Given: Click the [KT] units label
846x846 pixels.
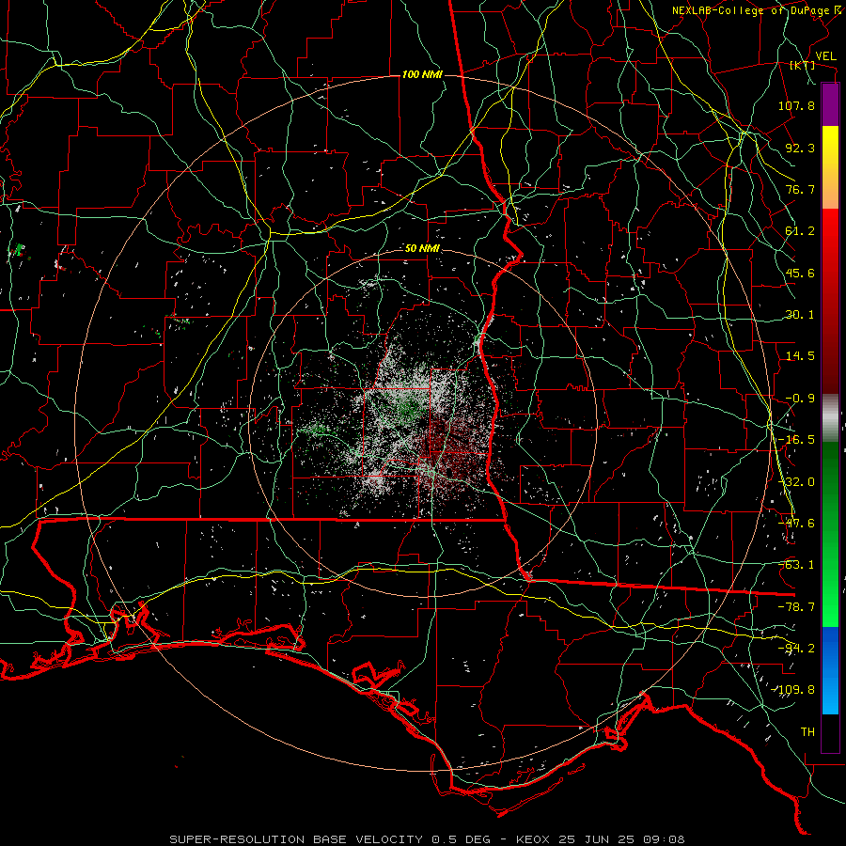Looking at the screenshot, I should pyautogui.click(x=803, y=65).
